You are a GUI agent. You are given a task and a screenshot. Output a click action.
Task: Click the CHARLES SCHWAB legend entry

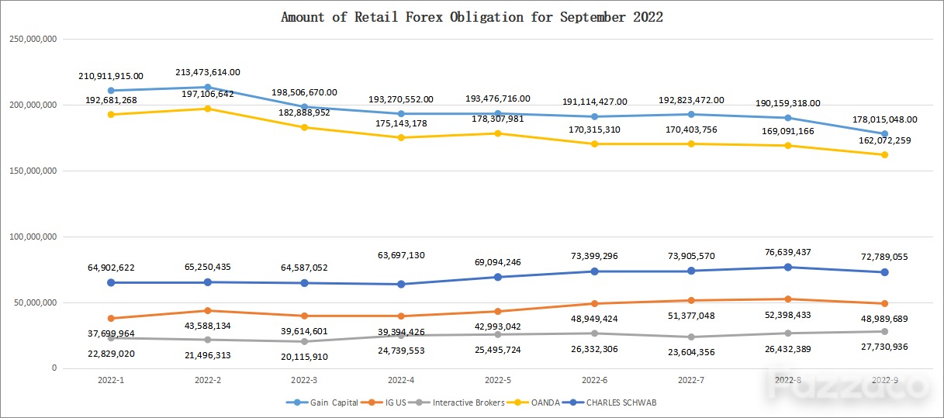tap(611, 402)
